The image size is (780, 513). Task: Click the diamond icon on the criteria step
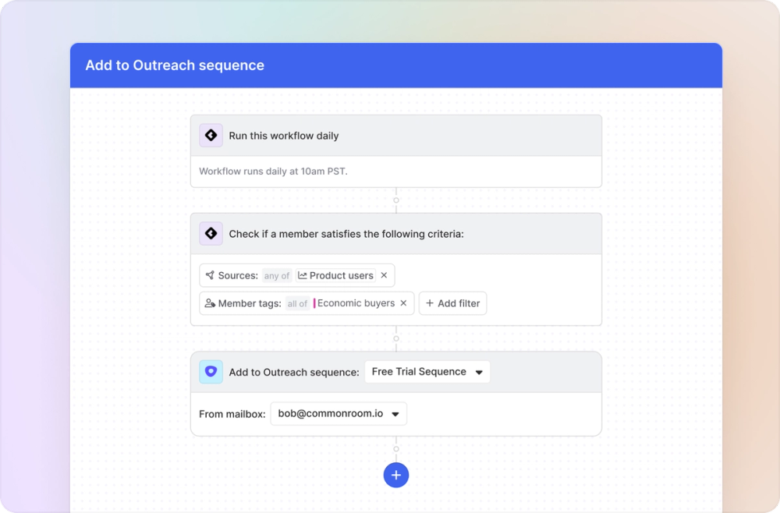click(x=211, y=233)
